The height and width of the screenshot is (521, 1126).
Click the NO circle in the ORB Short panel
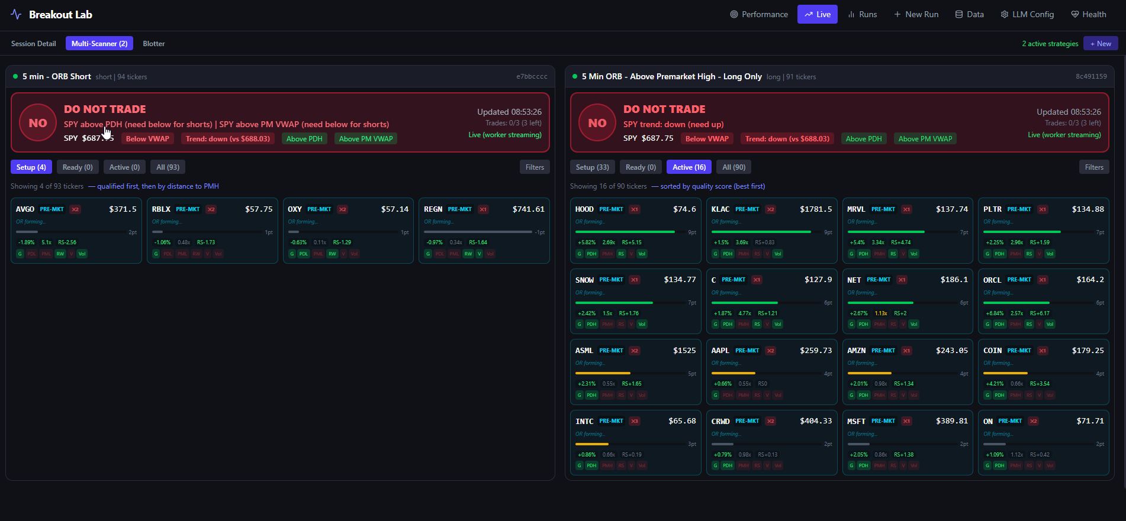click(38, 123)
